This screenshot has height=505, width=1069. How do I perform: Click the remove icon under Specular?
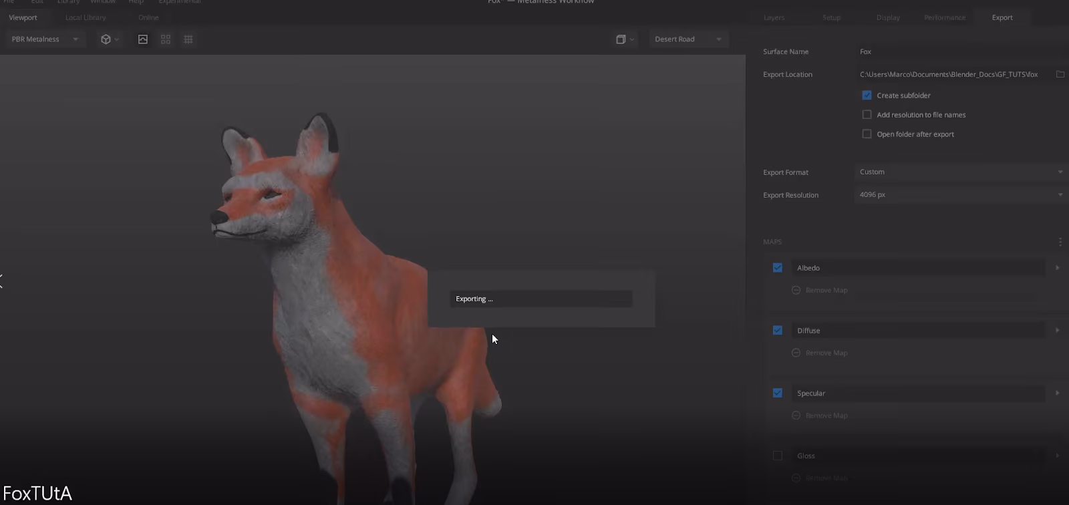pyautogui.click(x=796, y=415)
